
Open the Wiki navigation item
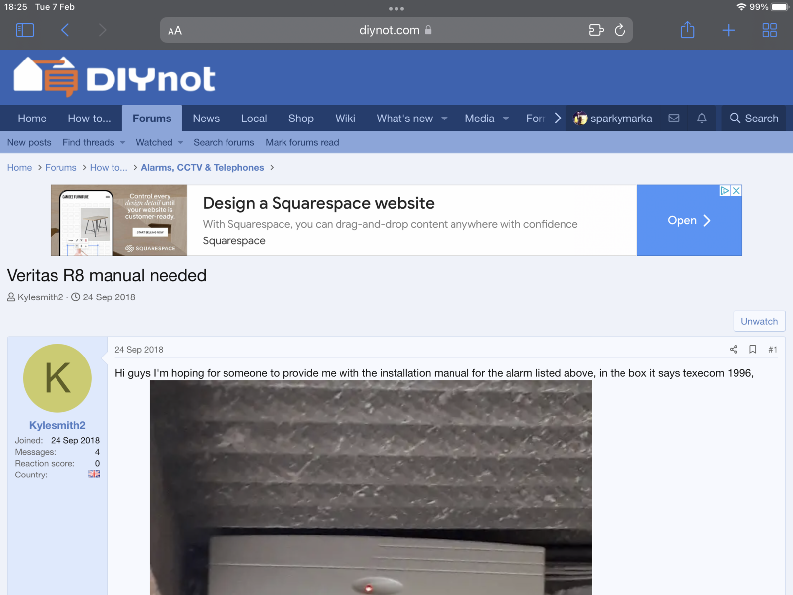[x=345, y=119]
